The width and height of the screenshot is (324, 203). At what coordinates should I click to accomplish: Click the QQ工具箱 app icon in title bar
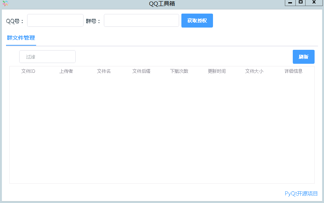click(x=6, y=3)
